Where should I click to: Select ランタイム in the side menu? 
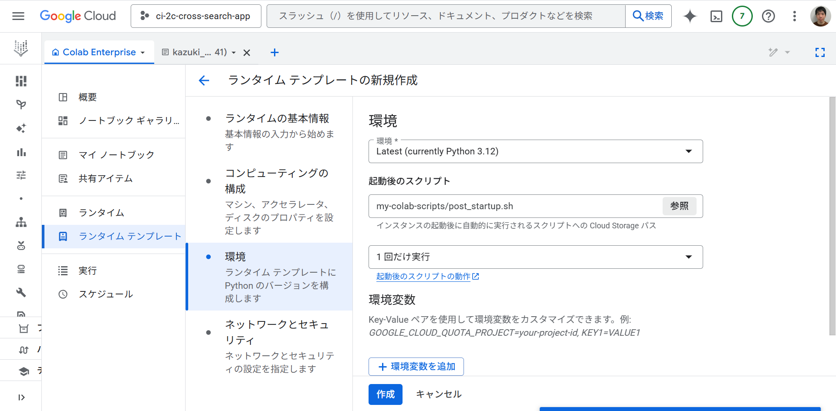tap(101, 213)
